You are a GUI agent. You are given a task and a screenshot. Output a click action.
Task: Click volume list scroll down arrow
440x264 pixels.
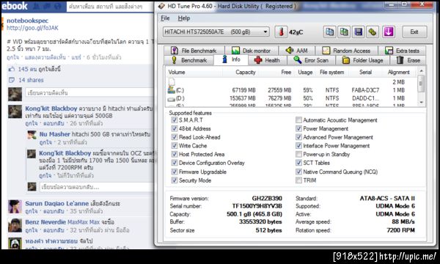pos(421,102)
